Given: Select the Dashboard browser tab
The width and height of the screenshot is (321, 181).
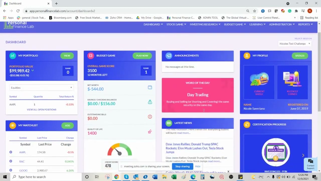Looking at the screenshot, I should [x=27, y=4].
